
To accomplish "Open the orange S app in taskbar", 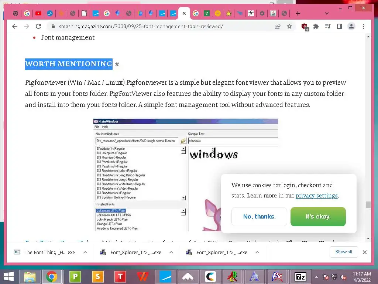I will (x=97, y=277).
